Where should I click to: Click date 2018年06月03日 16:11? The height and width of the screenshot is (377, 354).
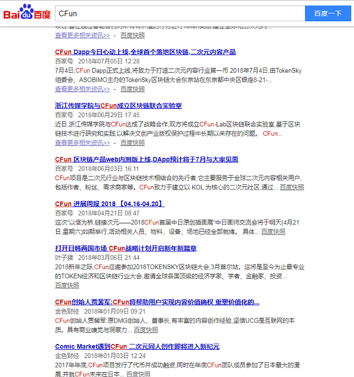click(109, 169)
